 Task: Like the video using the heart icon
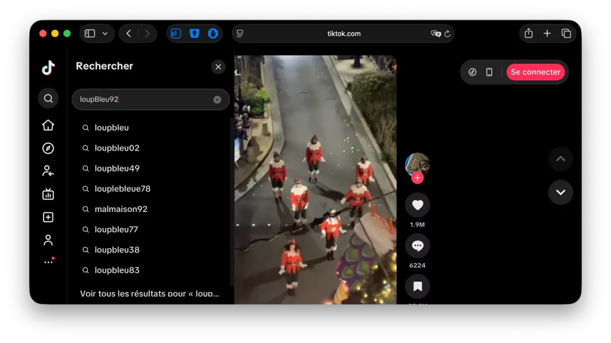[x=418, y=204]
